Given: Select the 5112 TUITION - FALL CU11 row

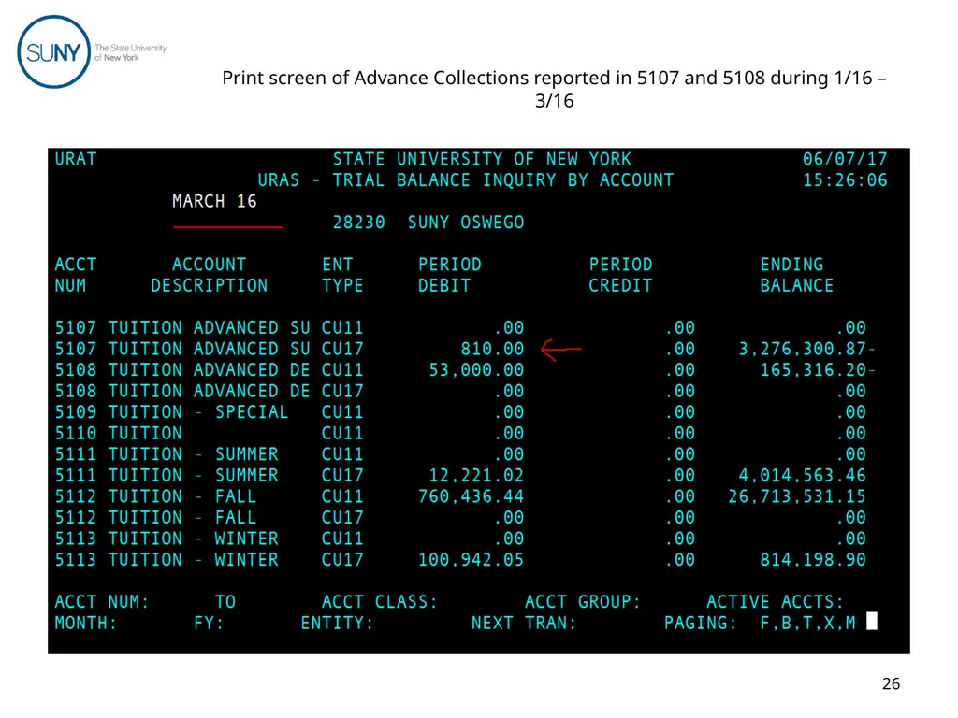Looking at the screenshot, I should (460, 496).
